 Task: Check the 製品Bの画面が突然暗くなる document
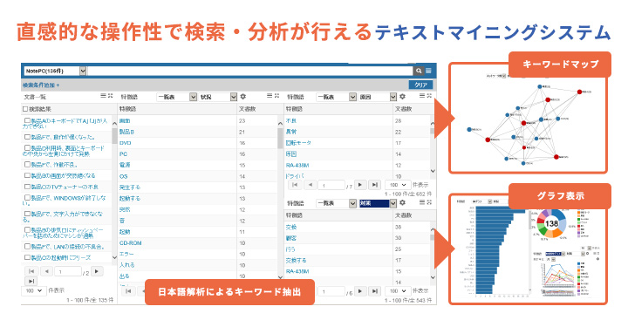27,175
